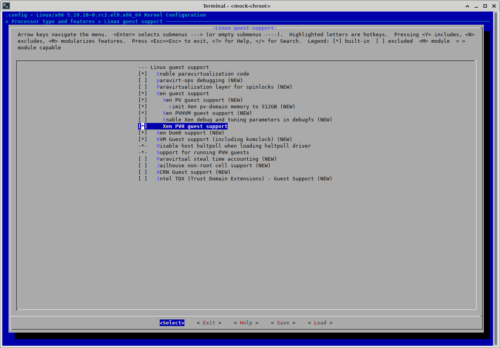The height and width of the screenshot is (348, 500).
Task: Toggle Xen guest support checkbox
Action: 143,93
